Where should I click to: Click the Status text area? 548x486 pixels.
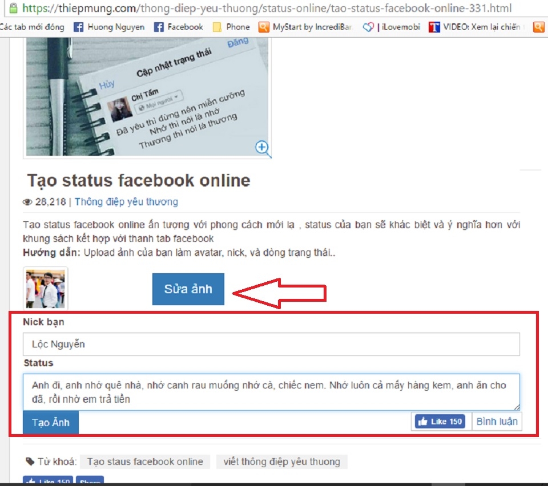pos(271,391)
